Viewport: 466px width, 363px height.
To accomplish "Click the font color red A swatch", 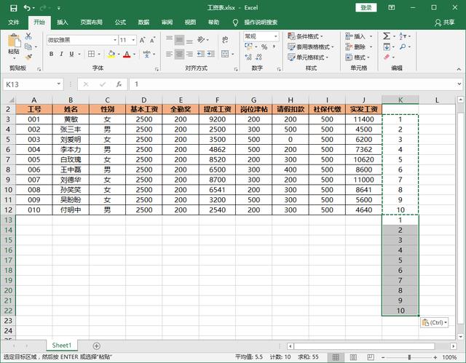I will 126,55.
